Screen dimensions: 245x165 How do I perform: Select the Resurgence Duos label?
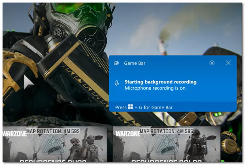[x=53, y=161]
